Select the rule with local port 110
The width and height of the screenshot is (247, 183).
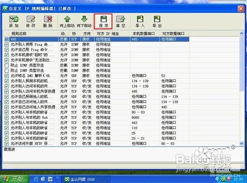click(x=97, y=128)
